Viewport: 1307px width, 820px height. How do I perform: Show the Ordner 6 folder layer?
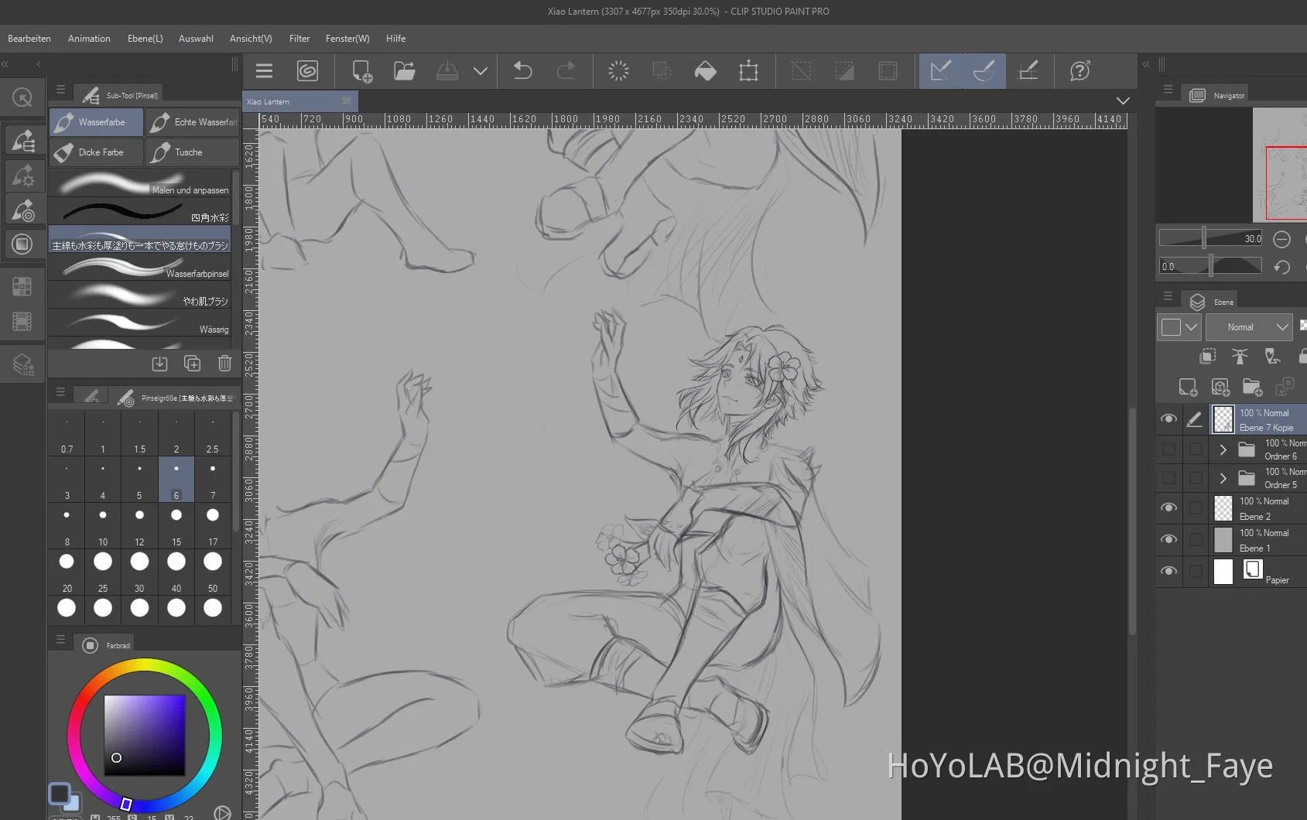click(x=1168, y=449)
